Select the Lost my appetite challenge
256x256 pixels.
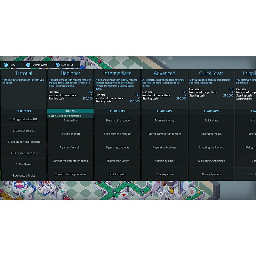tap(70, 134)
